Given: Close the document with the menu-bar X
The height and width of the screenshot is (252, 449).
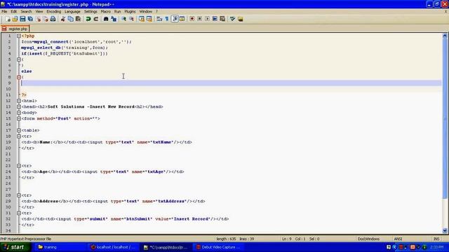Looking at the screenshot, I should [445, 12].
